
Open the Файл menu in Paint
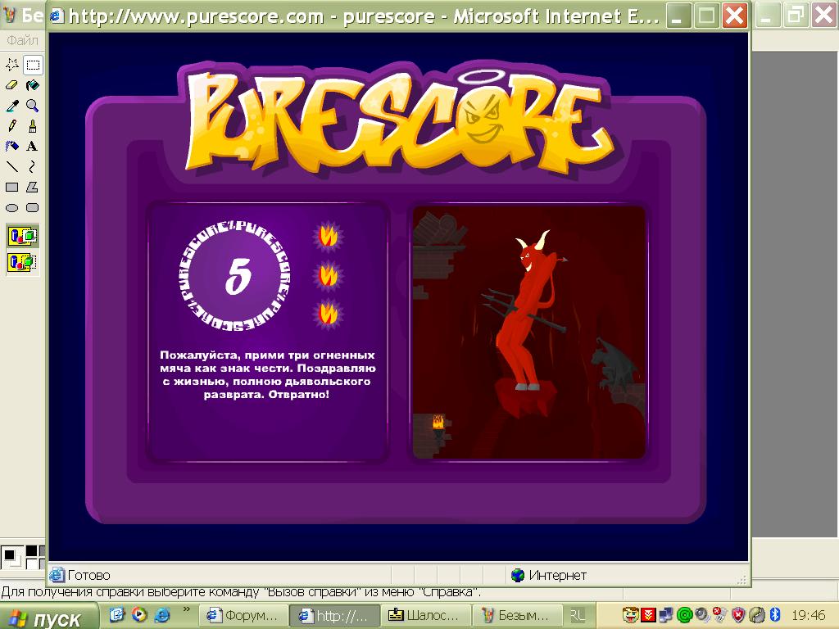22,40
